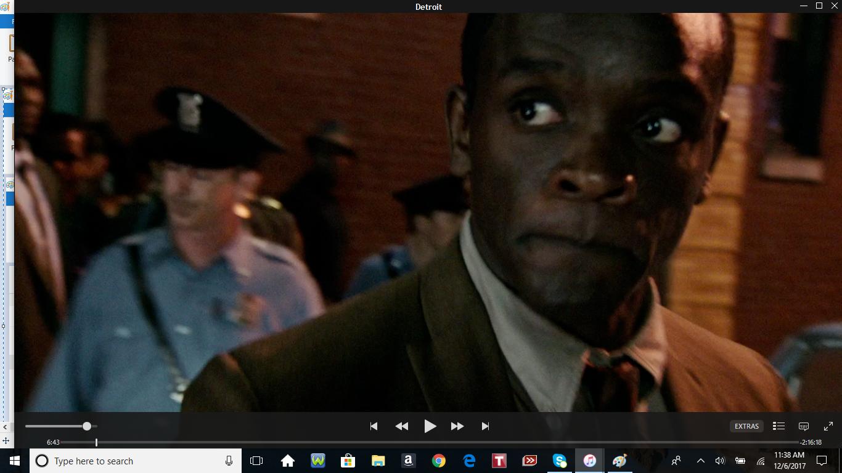Open the red T app in taskbar
This screenshot has height=473, width=842.
tap(499, 461)
